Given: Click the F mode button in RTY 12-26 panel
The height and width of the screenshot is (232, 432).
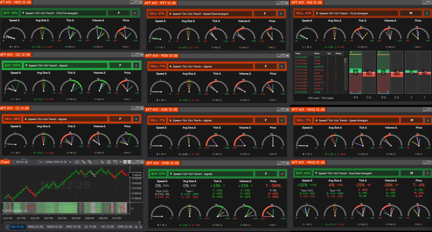Looking at the screenshot, I should pyautogui.click(x=265, y=13).
